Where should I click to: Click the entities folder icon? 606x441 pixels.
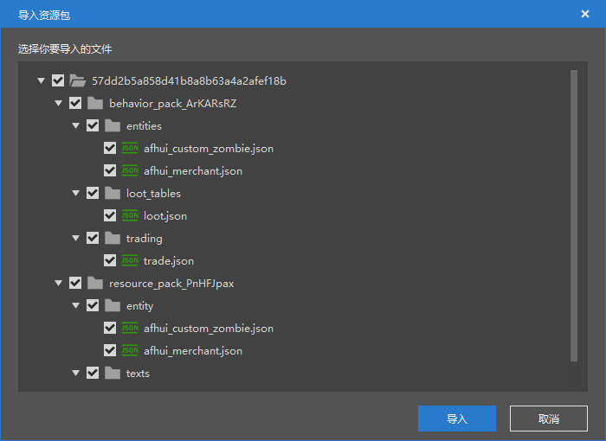pos(113,125)
